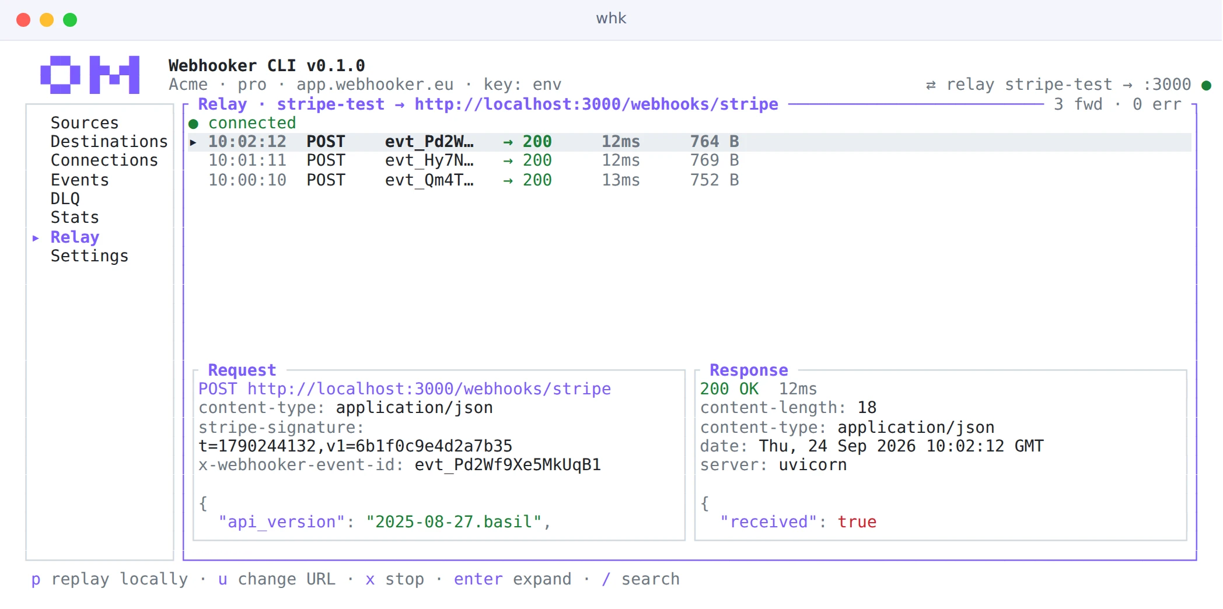Click the 764 B size value
1223x609 pixels.
point(715,142)
